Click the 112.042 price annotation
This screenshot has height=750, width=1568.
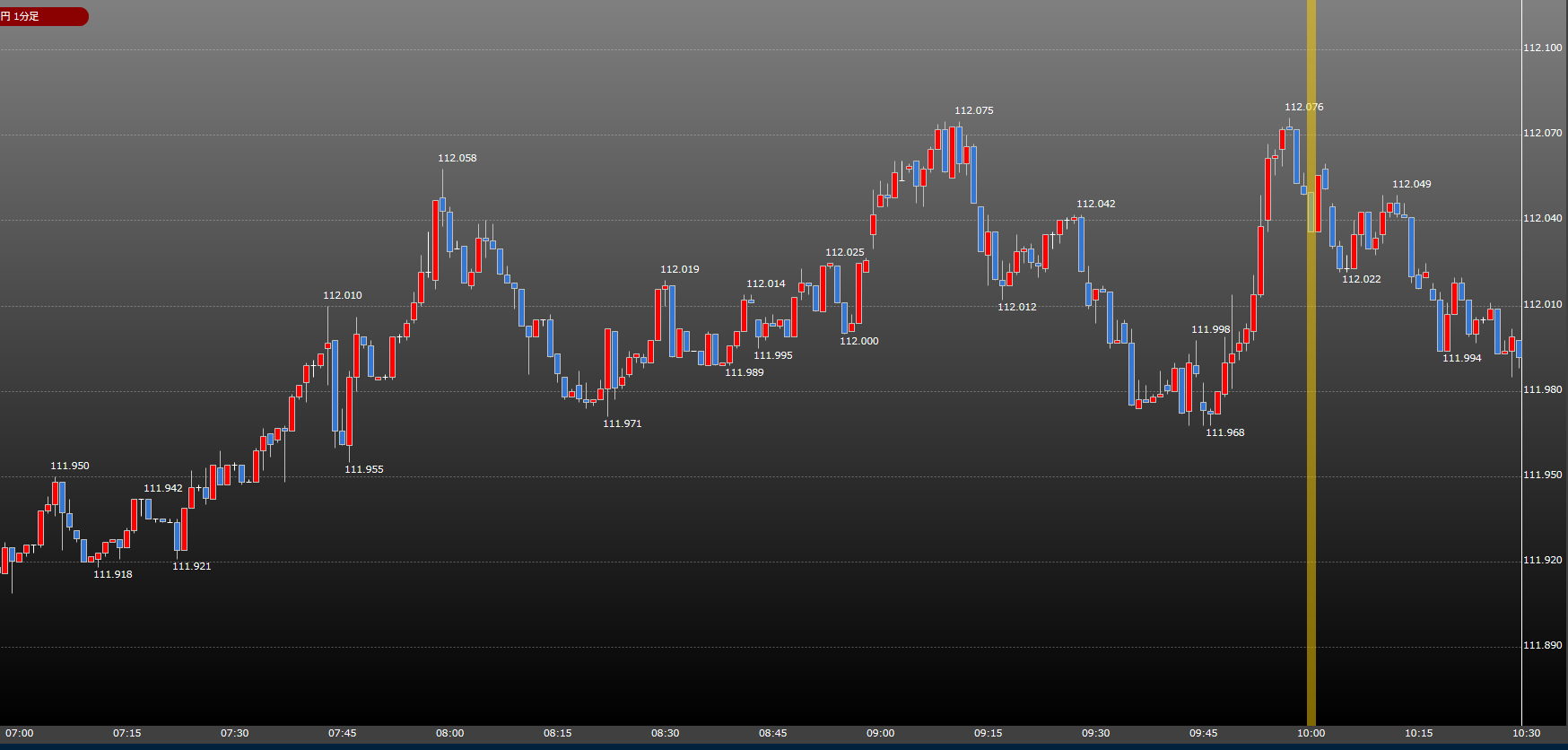1096,204
